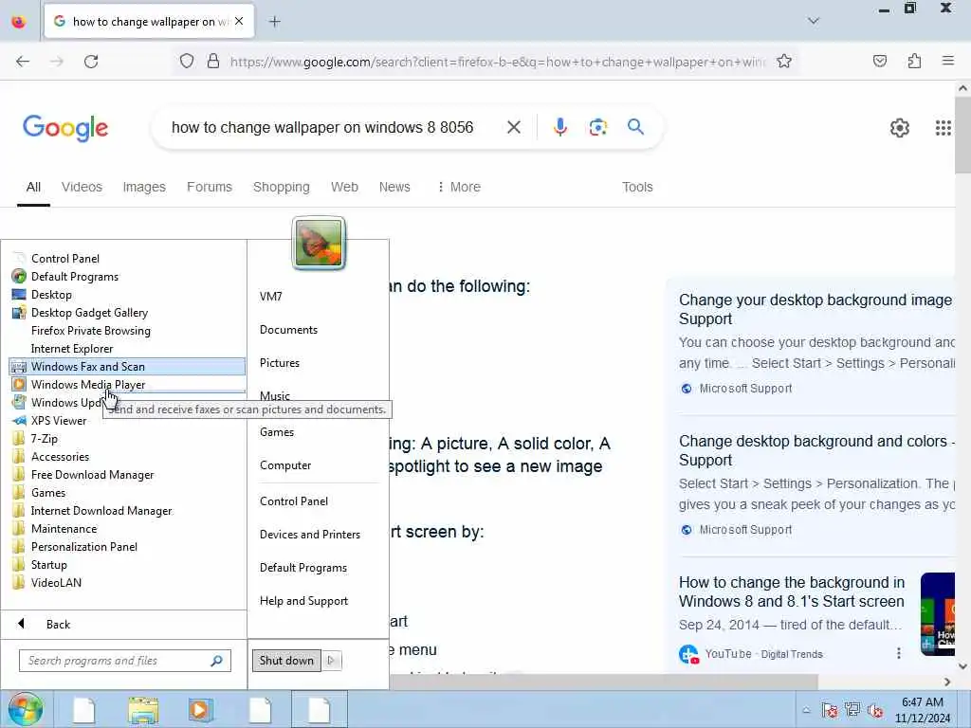Screen dimensions: 971x728
Task: Click the Google logo
Action: tap(65, 128)
